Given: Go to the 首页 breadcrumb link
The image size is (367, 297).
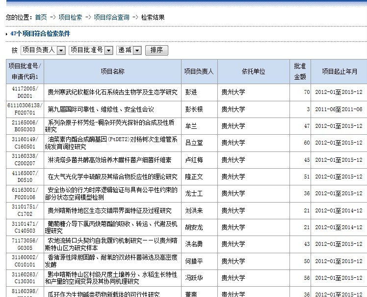Looking at the screenshot, I should (41, 17).
